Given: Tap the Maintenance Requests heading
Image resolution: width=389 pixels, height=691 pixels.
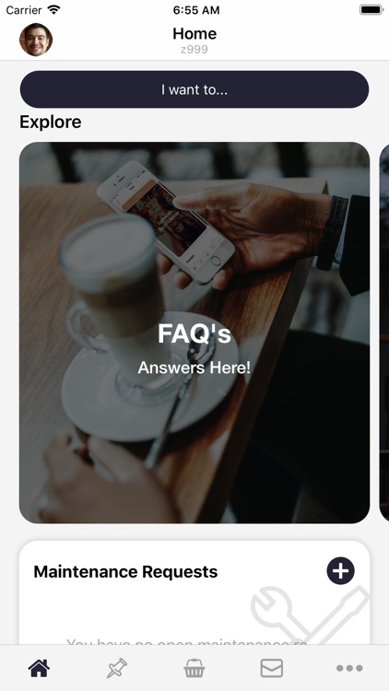Looking at the screenshot, I should tap(125, 571).
